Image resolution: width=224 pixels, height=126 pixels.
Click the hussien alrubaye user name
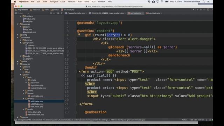(192, 1)
